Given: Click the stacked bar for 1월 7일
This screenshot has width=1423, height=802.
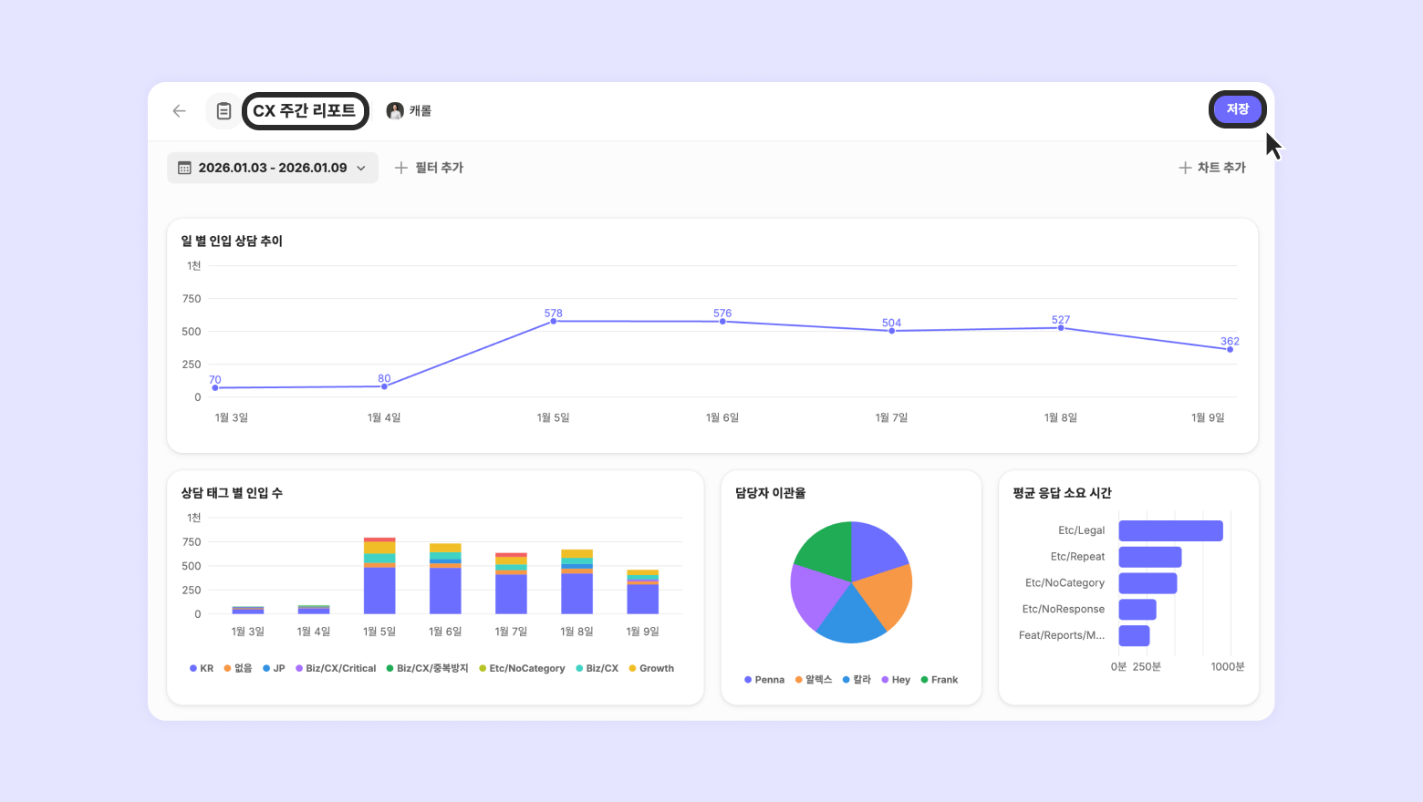Looking at the screenshot, I should point(511,583).
